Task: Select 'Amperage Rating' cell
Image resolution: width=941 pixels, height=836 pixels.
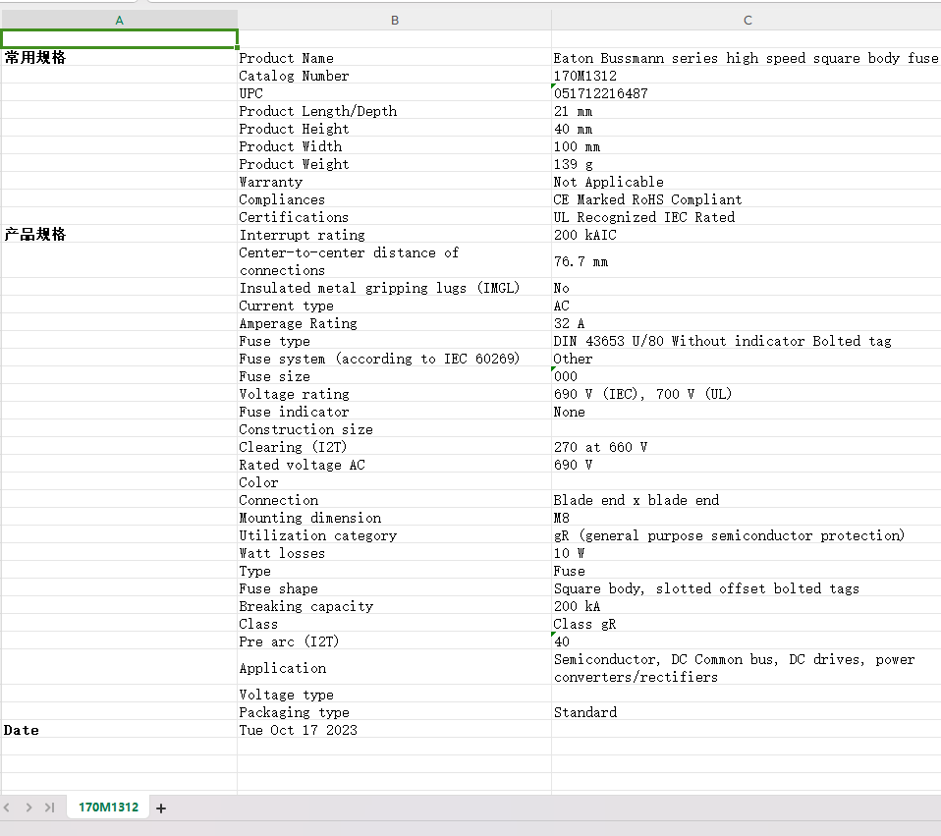Action: (394, 323)
